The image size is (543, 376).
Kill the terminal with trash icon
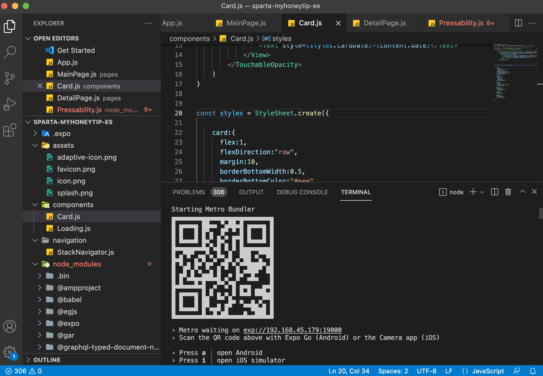[508, 192]
